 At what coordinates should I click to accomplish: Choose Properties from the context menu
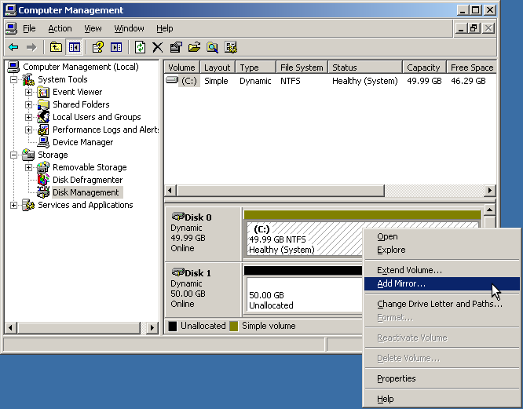point(442,378)
